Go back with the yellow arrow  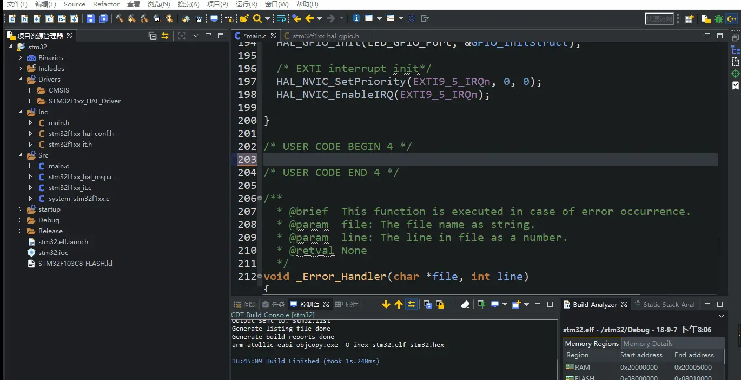(309, 18)
